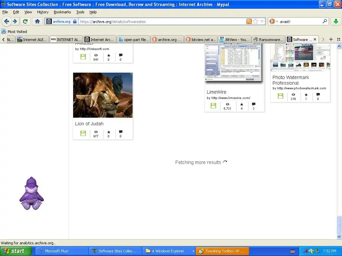Click LimeWire favorites star icon
Viewport: 342px width, 256px height.
click(x=241, y=104)
